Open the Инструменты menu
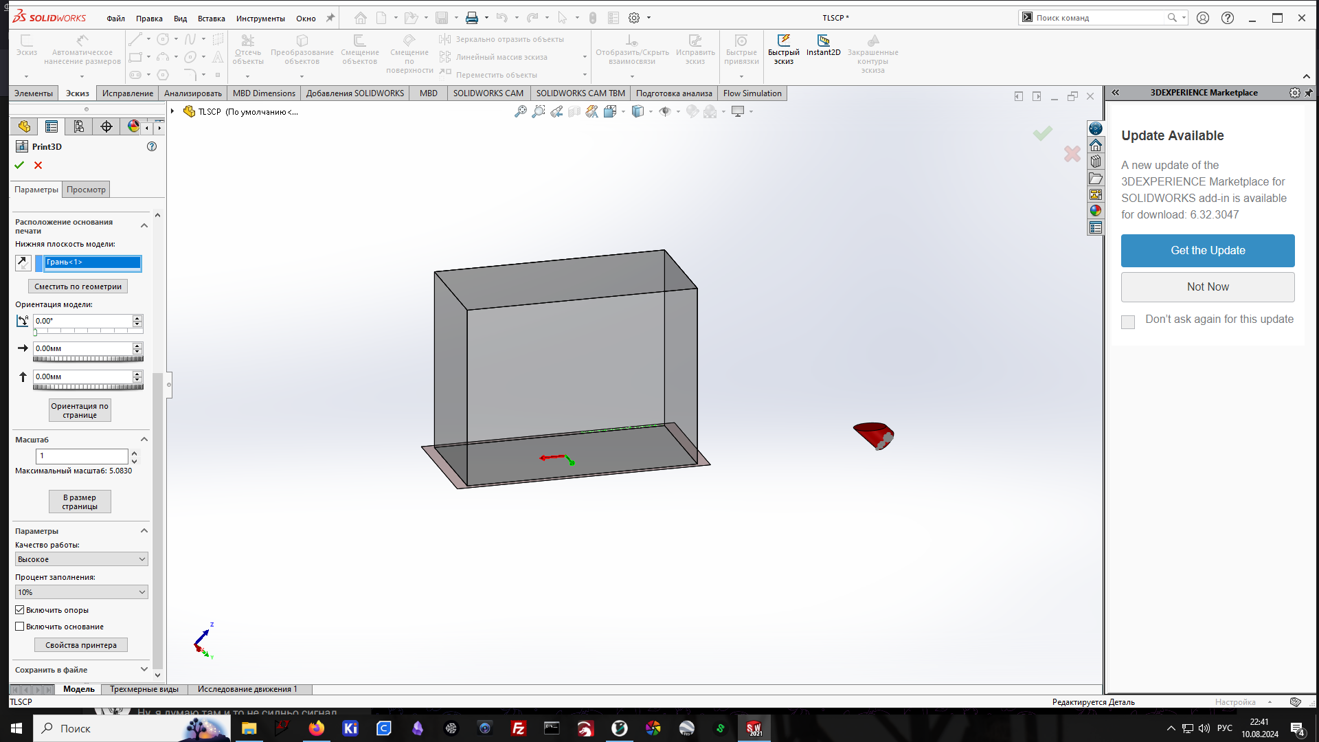The width and height of the screenshot is (1319, 742). point(260,19)
